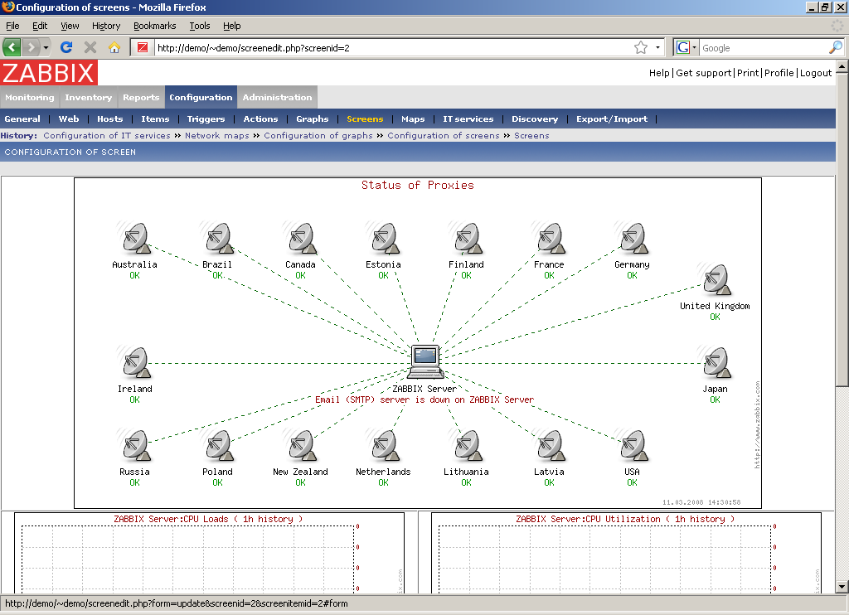The width and height of the screenshot is (849, 615).
Task: Select the New Zealand proxy dish icon
Action: tap(300, 446)
